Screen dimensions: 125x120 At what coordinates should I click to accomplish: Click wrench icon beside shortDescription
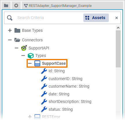[x=44, y=102]
